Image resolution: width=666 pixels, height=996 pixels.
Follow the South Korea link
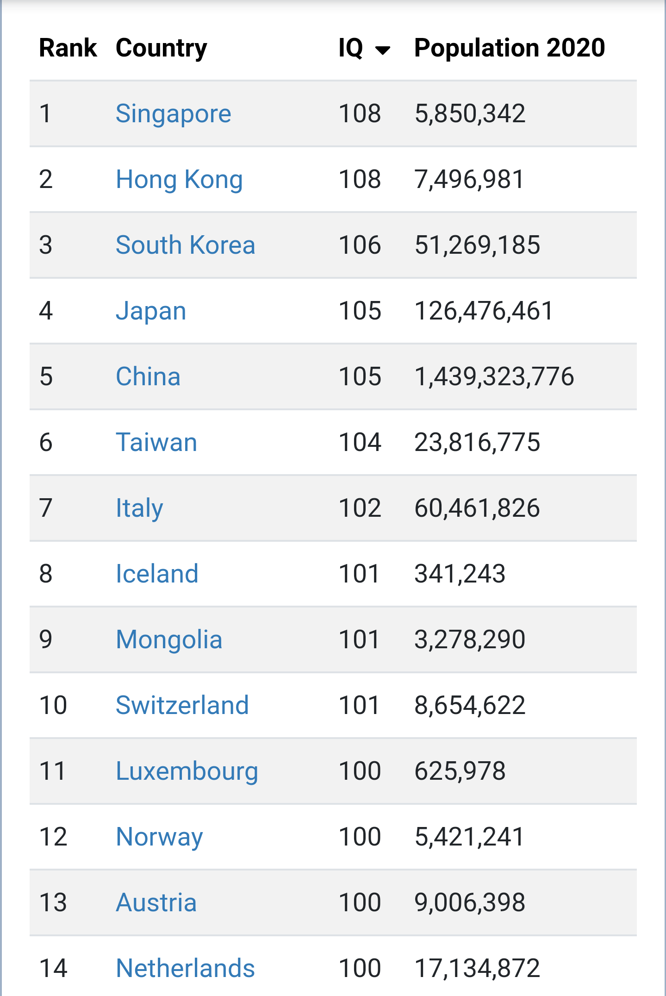point(185,245)
